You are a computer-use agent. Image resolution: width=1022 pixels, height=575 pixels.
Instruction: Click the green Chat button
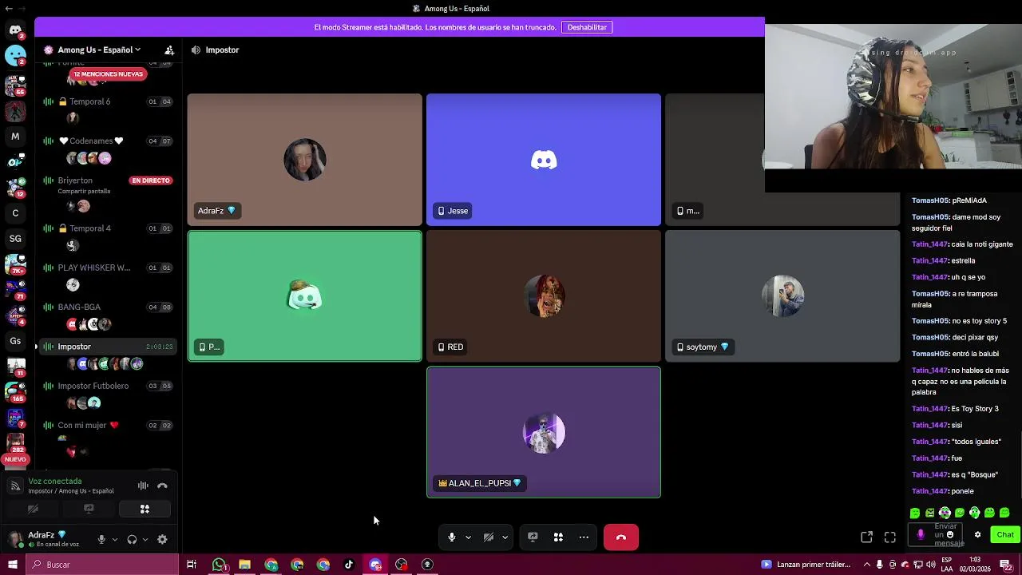pos(1005,535)
